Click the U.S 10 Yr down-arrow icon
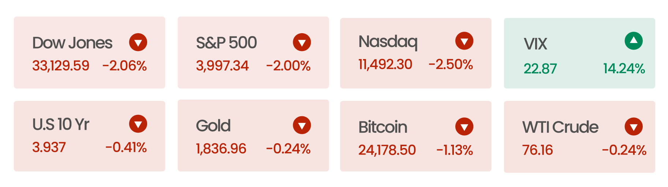The width and height of the screenshot is (668, 187). [x=138, y=124]
